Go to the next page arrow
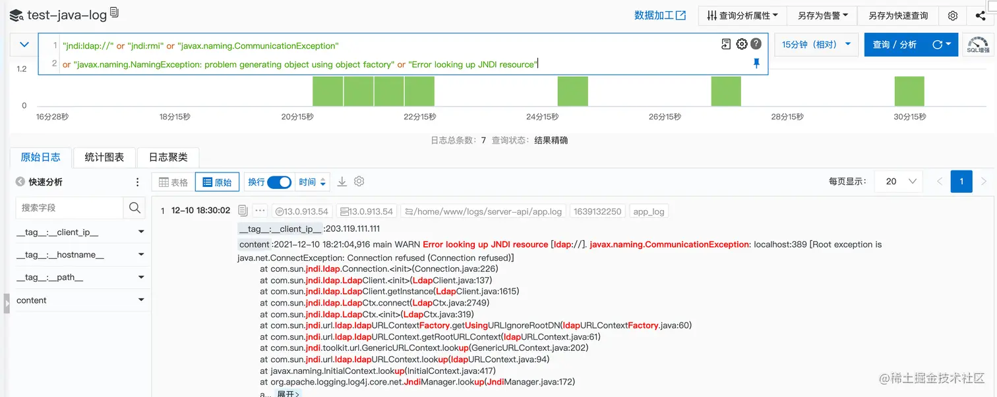Screen dimensions: 997x397 point(984,181)
